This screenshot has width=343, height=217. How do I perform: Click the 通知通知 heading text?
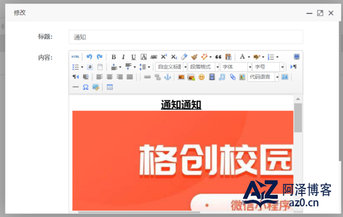181,104
